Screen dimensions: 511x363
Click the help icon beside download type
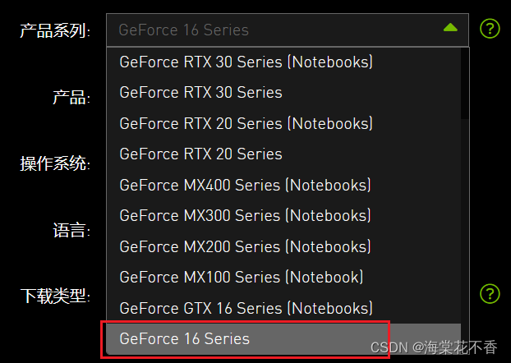[x=490, y=294]
